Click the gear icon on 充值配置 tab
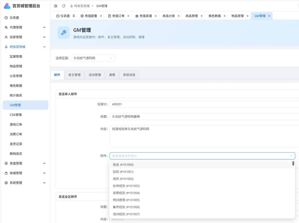This screenshot has height=223, width=299. pyautogui.click(x=82, y=16)
